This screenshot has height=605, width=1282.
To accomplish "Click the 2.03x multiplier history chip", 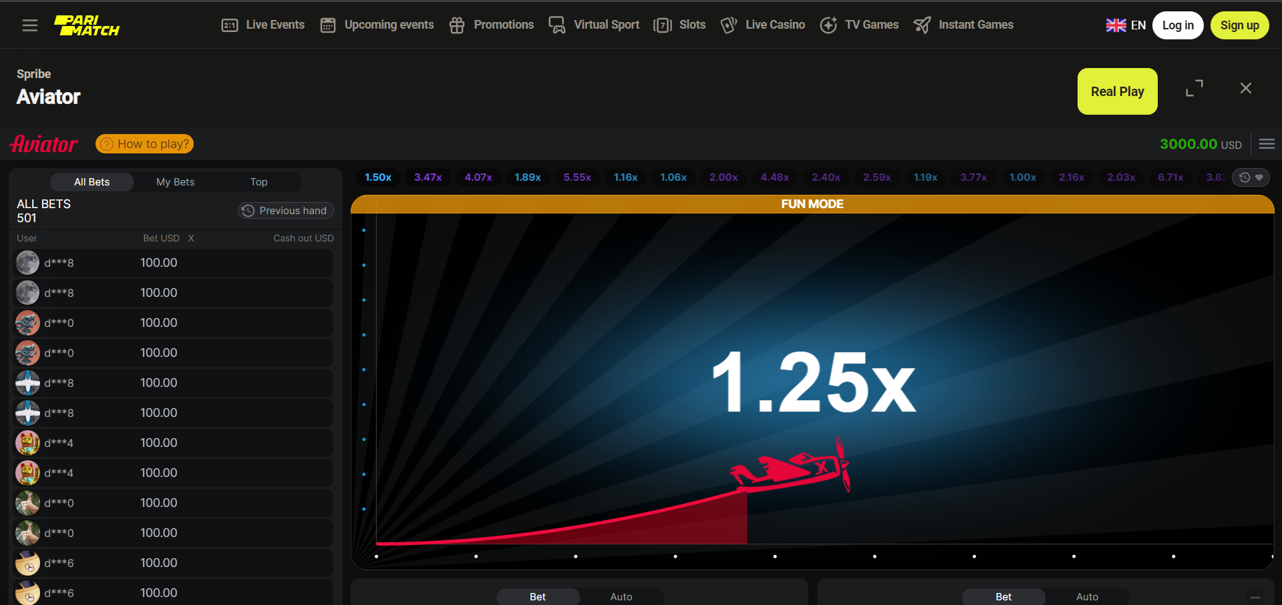I will pos(1121,177).
